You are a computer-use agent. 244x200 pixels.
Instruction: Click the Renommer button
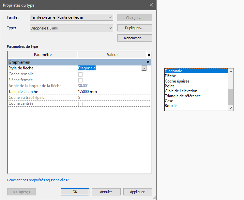(x=134, y=38)
